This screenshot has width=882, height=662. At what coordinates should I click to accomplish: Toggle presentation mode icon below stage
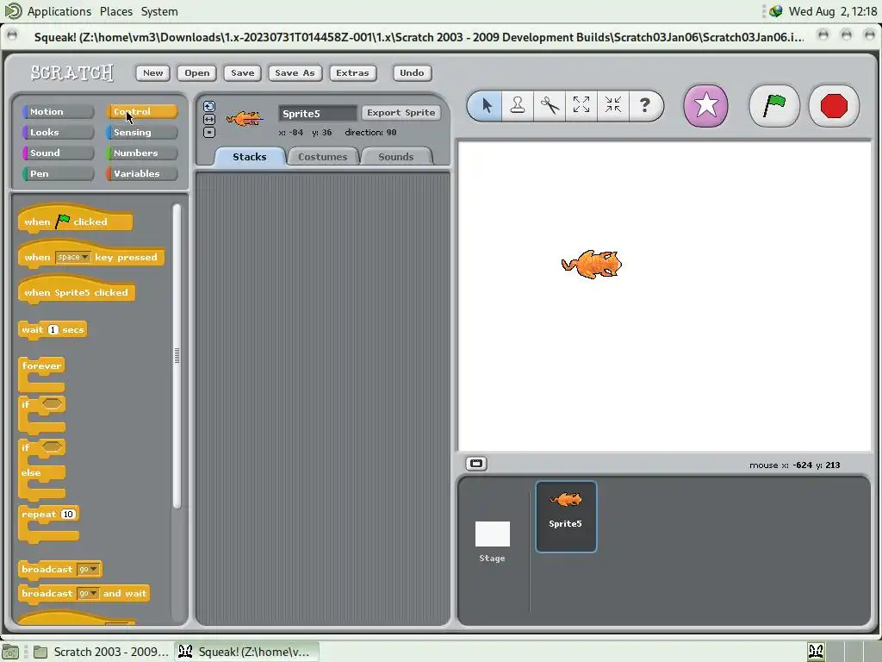[x=476, y=464]
